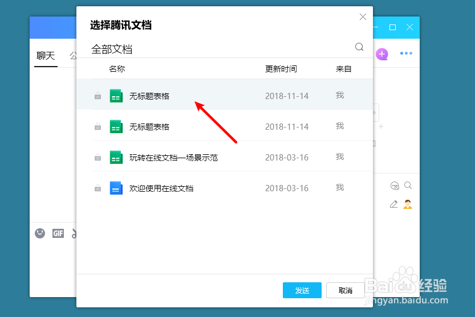Select green sheet icon of second 无标题表格
475x317 pixels.
pyautogui.click(x=116, y=126)
